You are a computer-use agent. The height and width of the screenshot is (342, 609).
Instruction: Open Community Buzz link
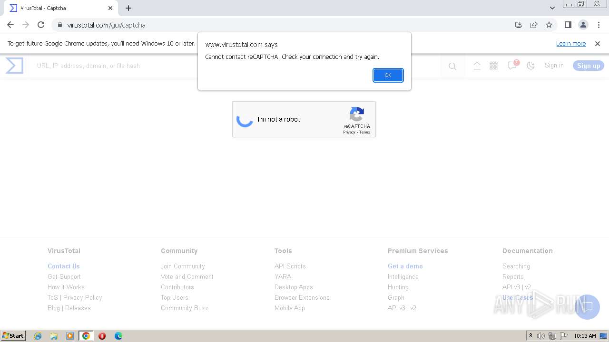pos(185,308)
